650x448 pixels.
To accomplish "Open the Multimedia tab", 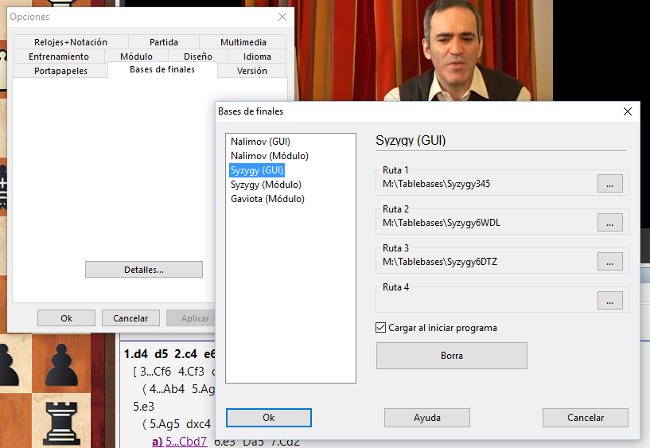I will click(x=243, y=42).
